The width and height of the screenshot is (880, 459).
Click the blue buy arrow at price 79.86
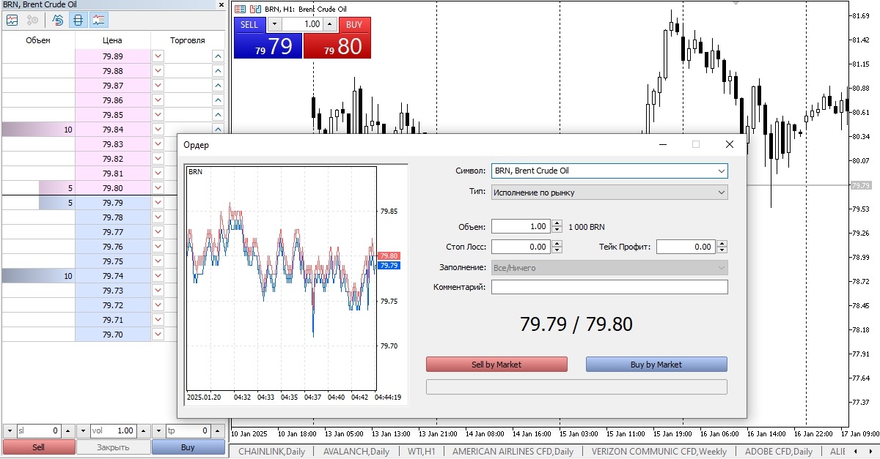click(218, 100)
